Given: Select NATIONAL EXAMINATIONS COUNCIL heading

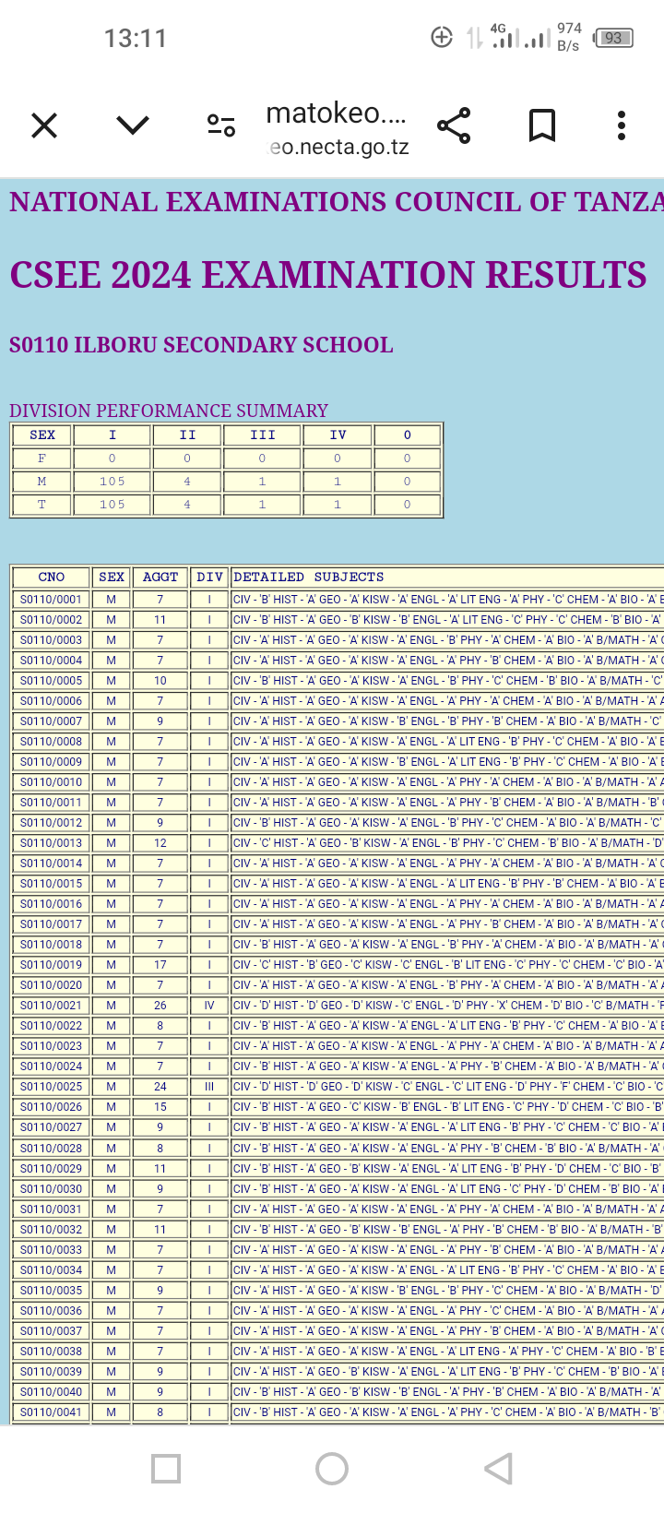Looking at the screenshot, I should [337, 202].
